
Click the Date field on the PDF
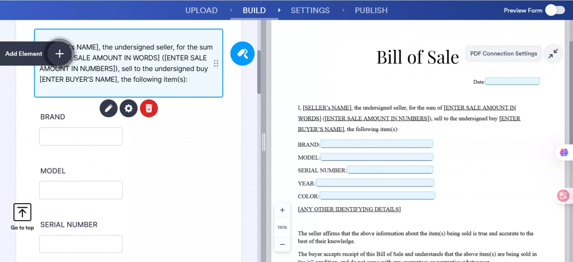tap(513, 82)
